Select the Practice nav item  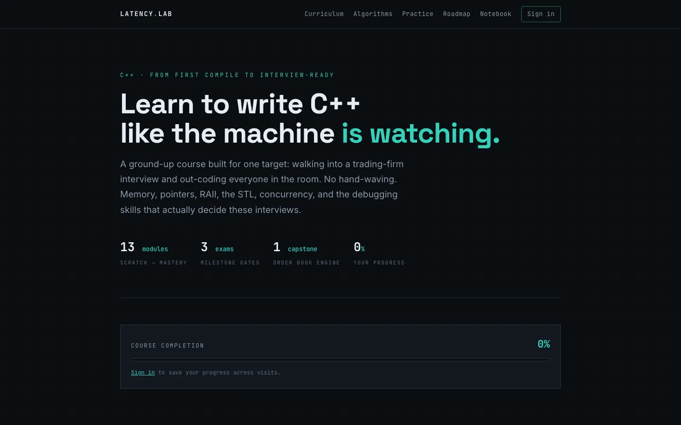(418, 14)
